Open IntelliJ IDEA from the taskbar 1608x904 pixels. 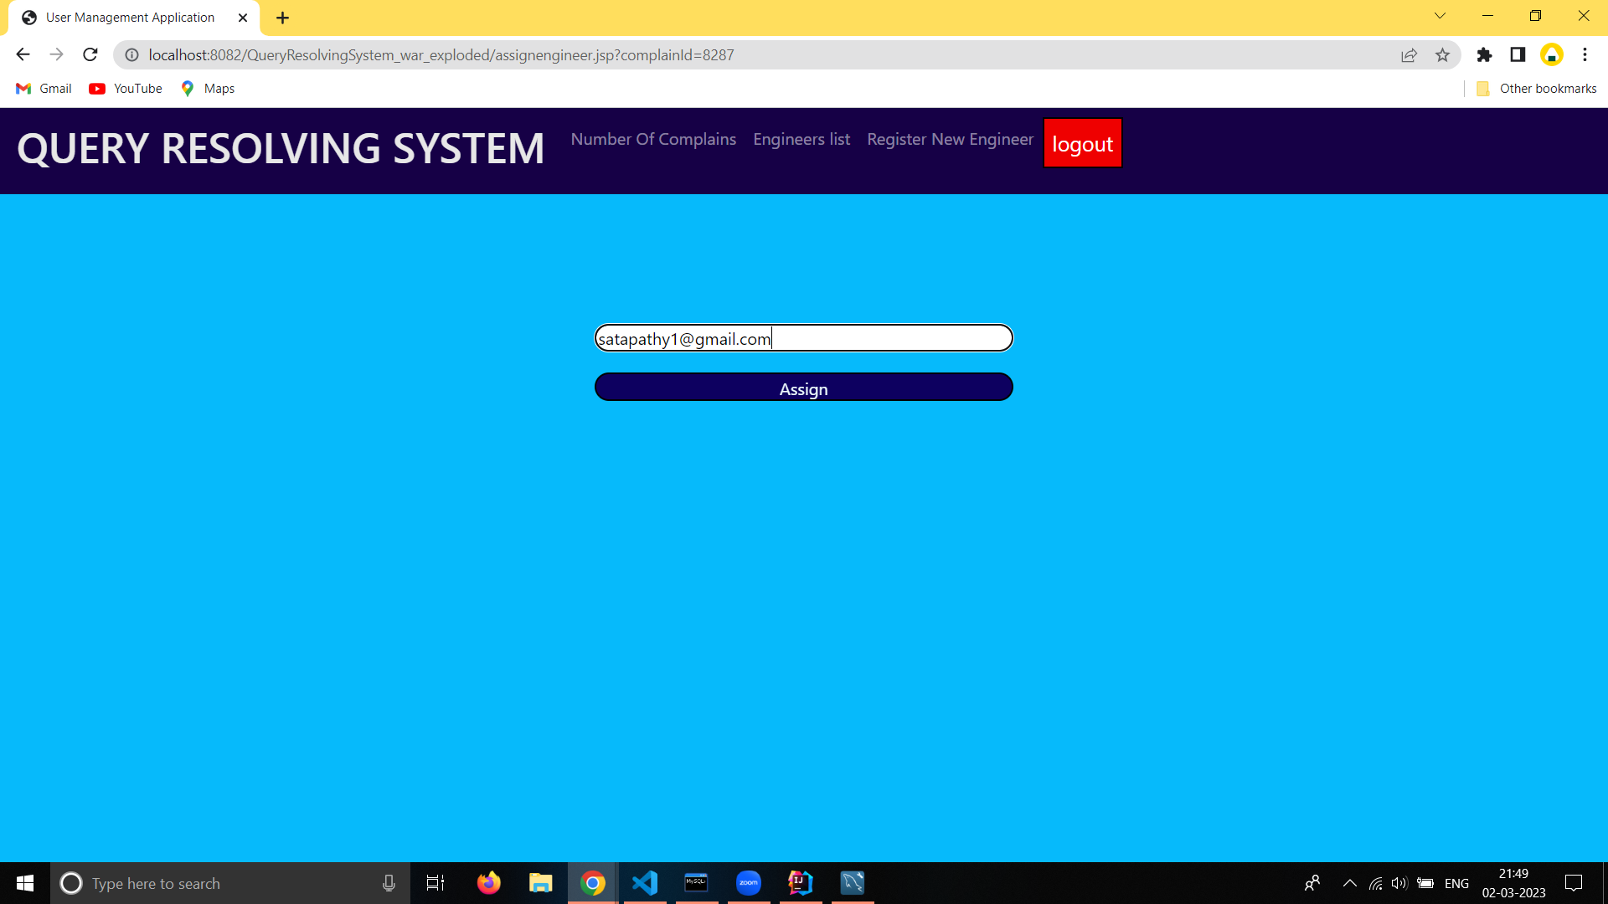[801, 883]
